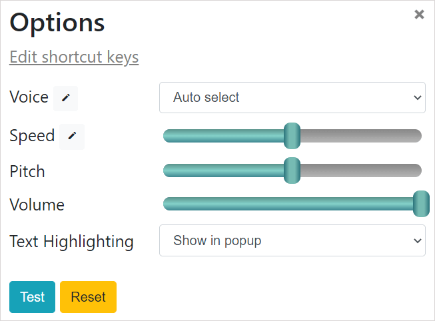The width and height of the screenshot is (435, 321).
Task: Close the Options dialog with X
Action: pyautogui.click(x=419, y=15)
